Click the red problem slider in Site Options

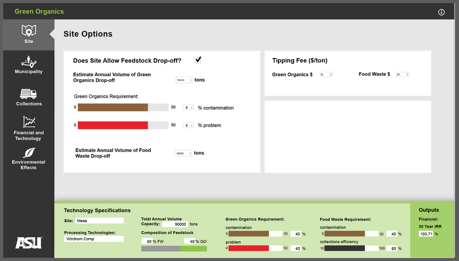(x=123, y=125)
